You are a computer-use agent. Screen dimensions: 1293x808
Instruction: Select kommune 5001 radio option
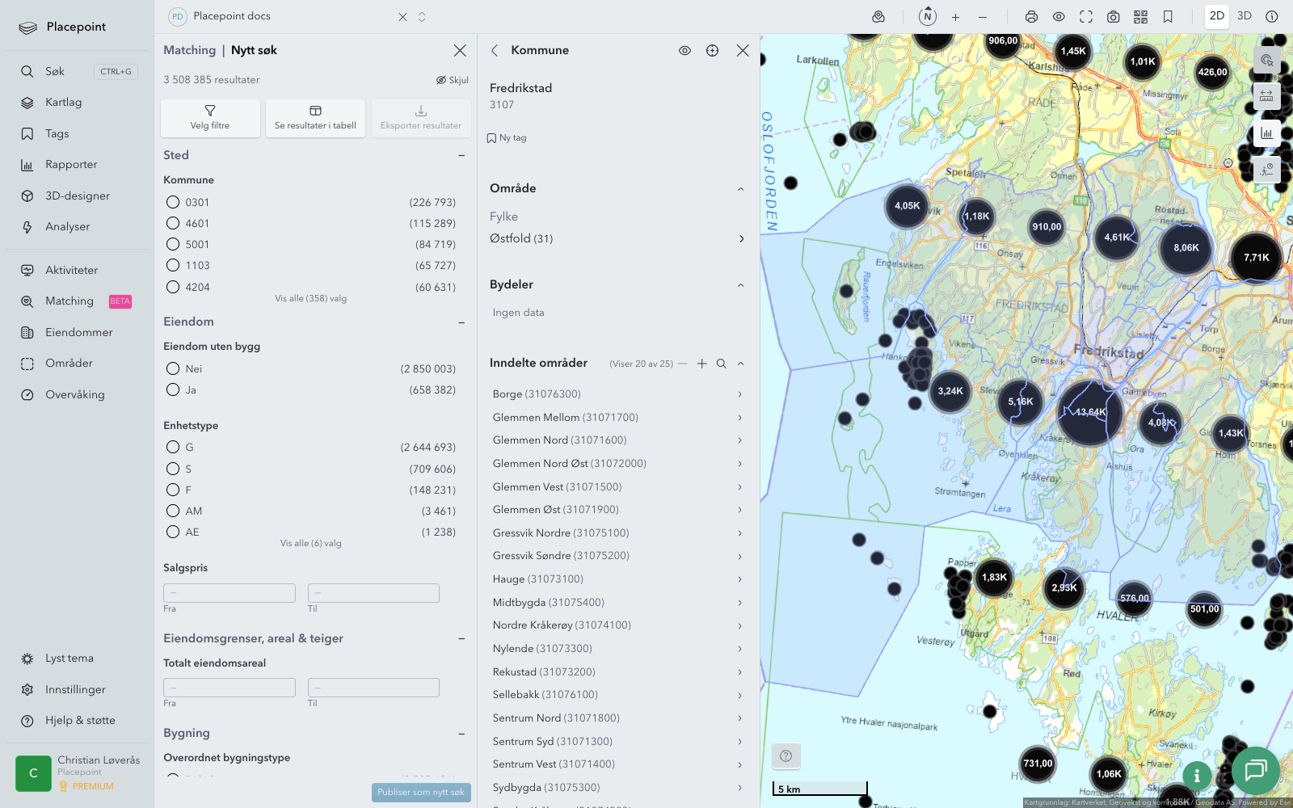point(173,244)
